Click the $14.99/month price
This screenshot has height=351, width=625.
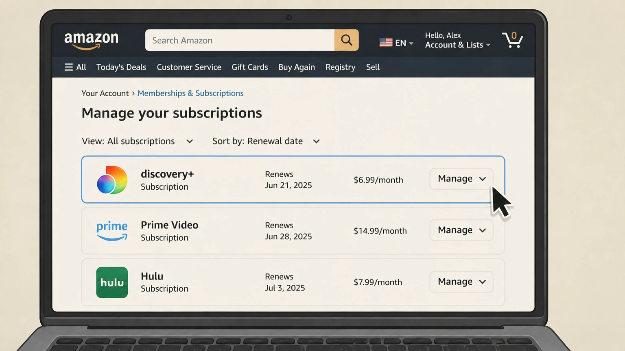[380, 231]
